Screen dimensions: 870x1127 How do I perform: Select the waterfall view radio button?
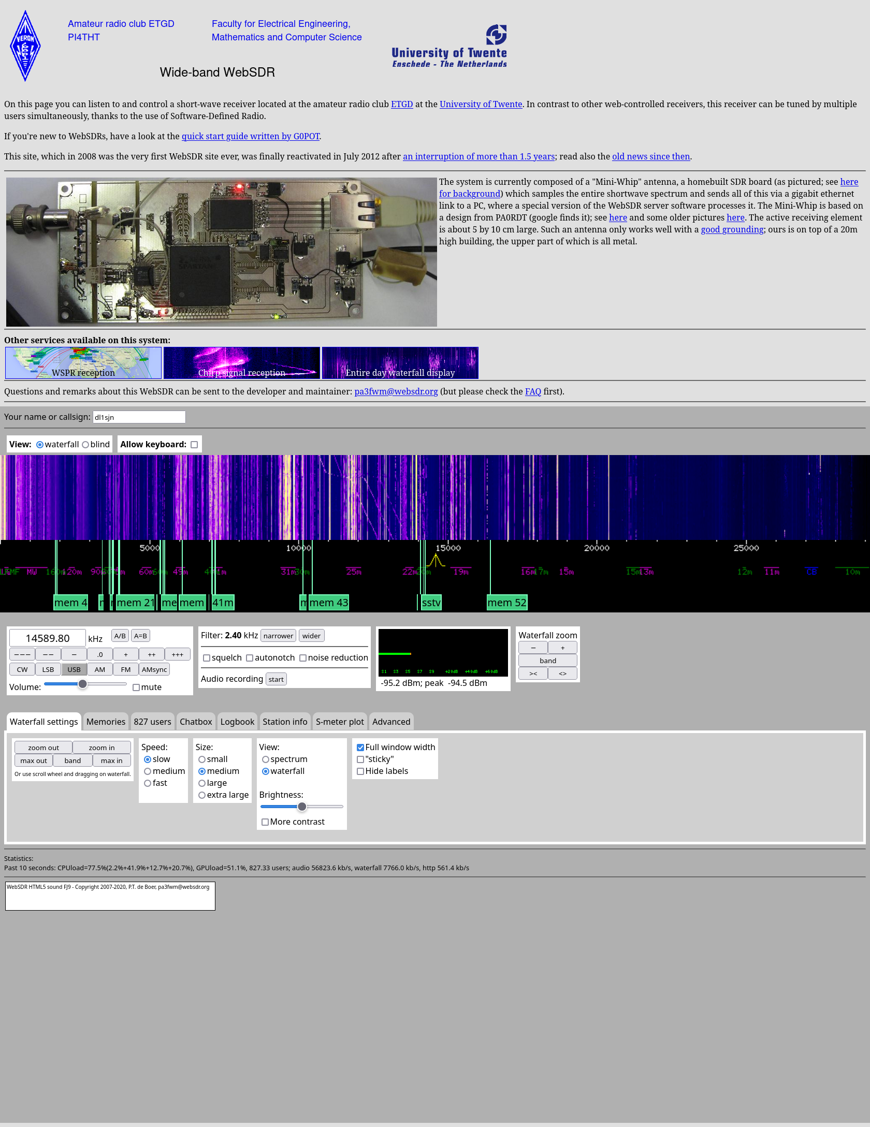(x=40, y=445)
